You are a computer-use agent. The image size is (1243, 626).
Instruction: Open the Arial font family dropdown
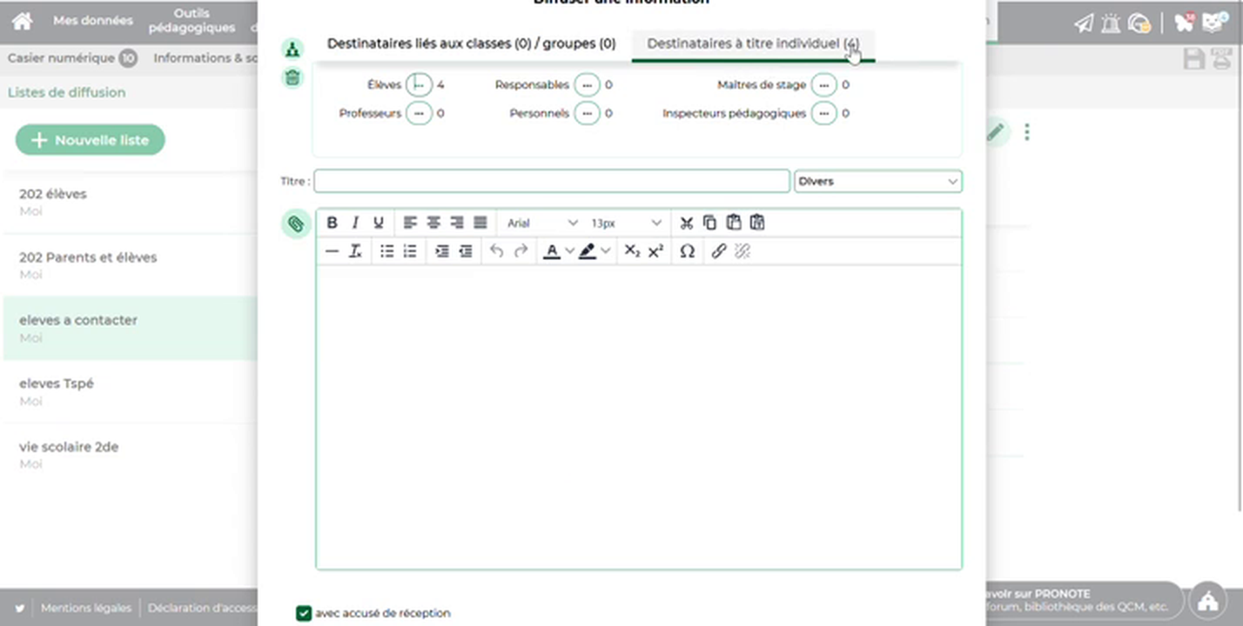point(541,223)
